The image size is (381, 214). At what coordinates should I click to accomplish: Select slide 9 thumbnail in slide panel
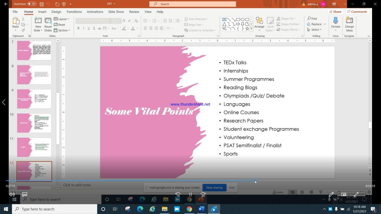[x=34, y=99]
